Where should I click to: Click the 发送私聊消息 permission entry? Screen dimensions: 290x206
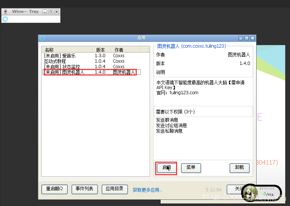(169, 131)
